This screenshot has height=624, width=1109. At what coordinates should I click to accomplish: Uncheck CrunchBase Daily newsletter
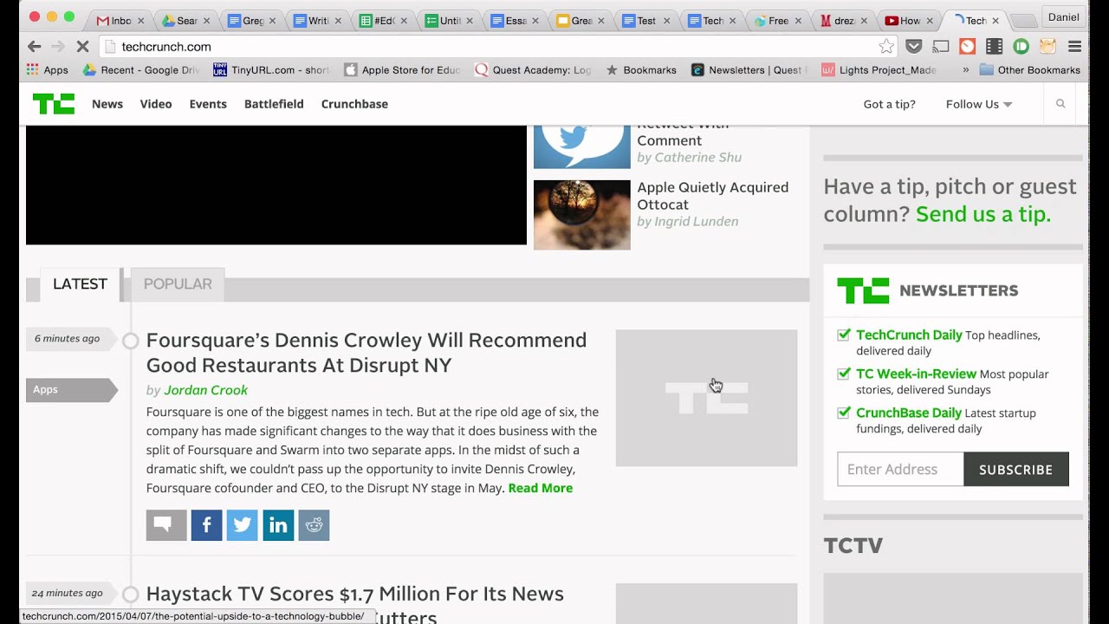pos(844,413)
